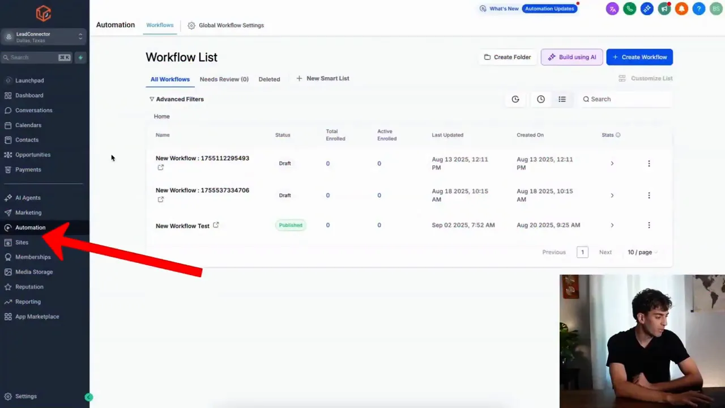Open the 10 / page dropdown

tap(642, 252)
